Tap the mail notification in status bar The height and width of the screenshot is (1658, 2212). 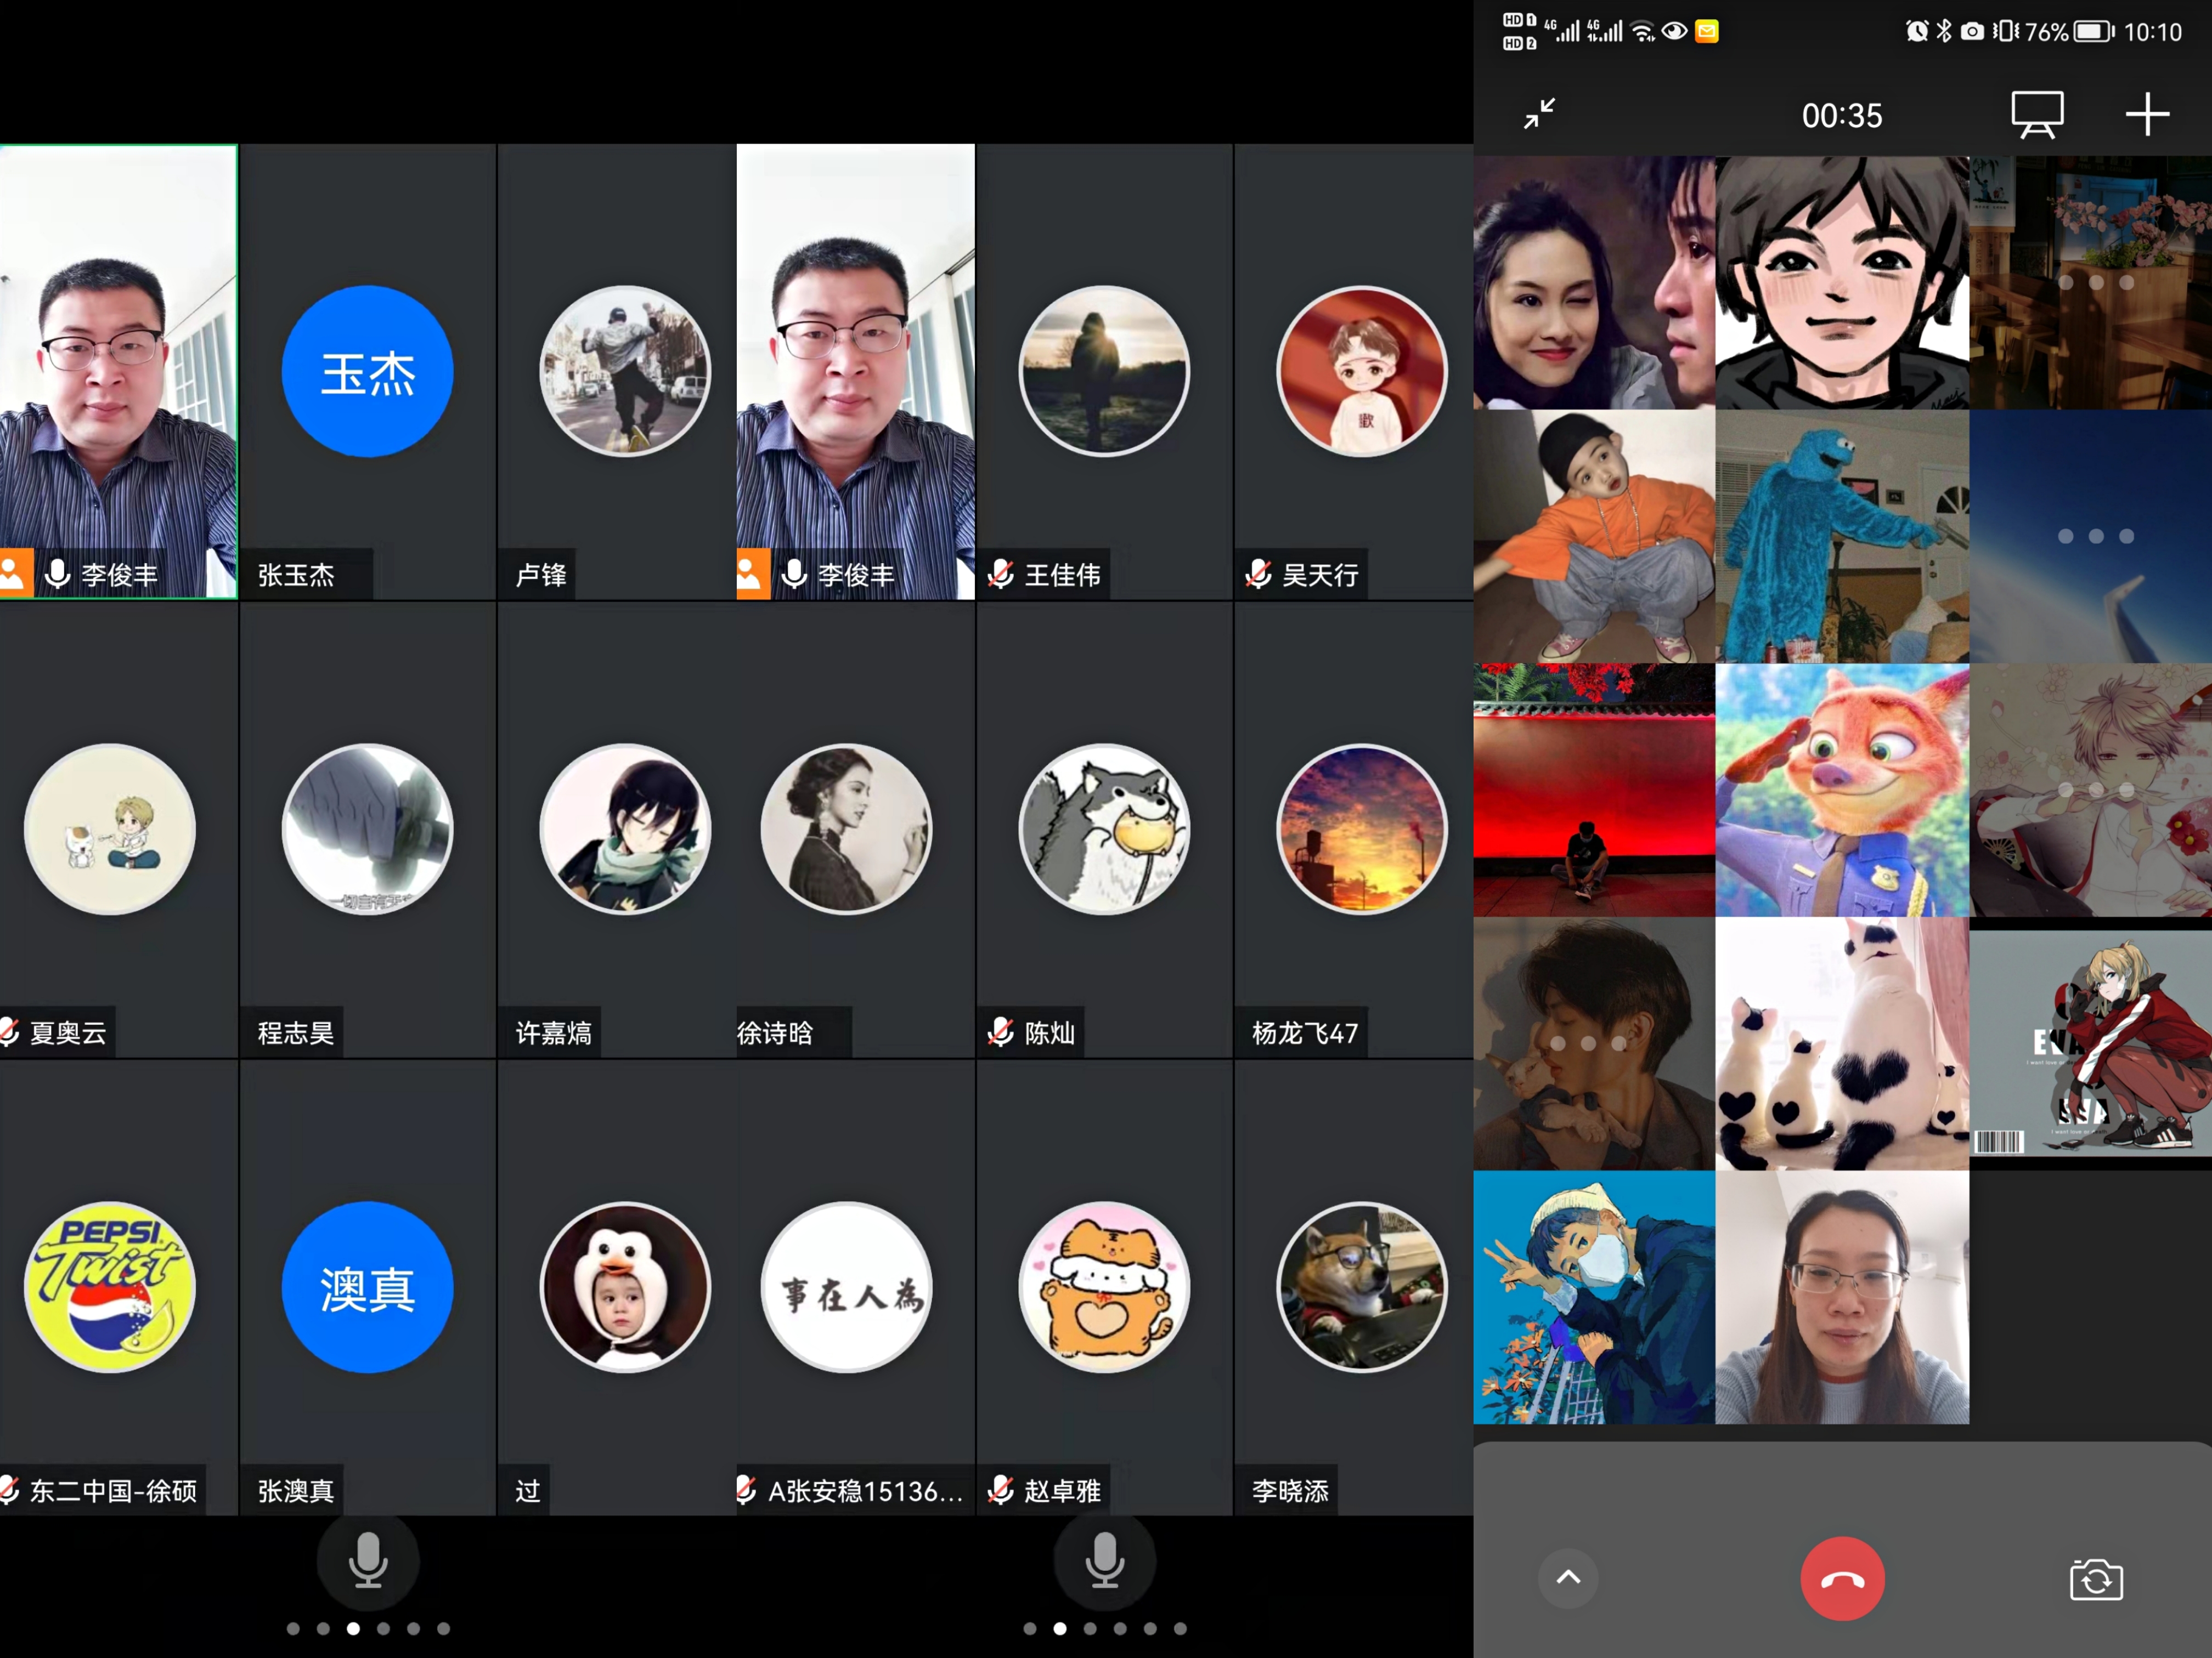pyautogui.click(x=1706, y=32)
